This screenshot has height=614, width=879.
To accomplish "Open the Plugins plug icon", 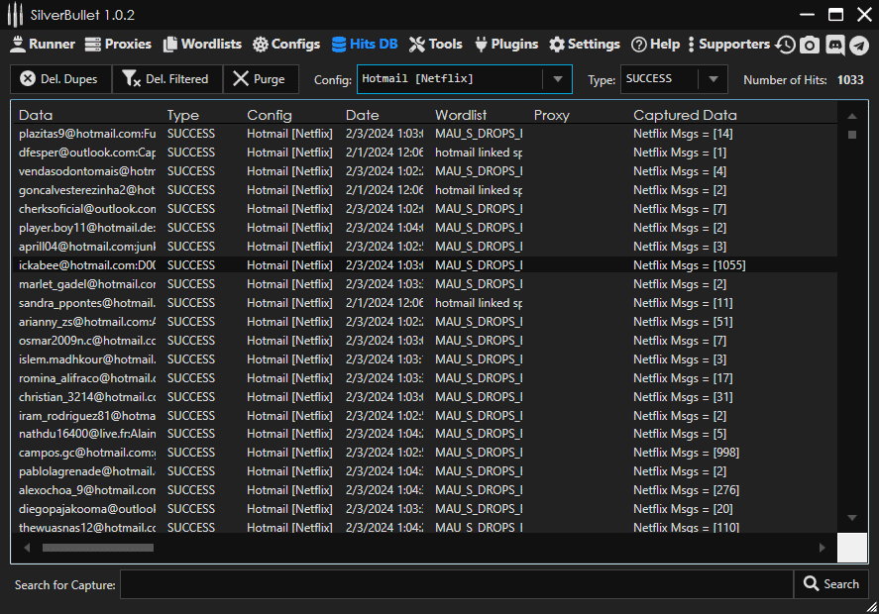I will [482, 45].
